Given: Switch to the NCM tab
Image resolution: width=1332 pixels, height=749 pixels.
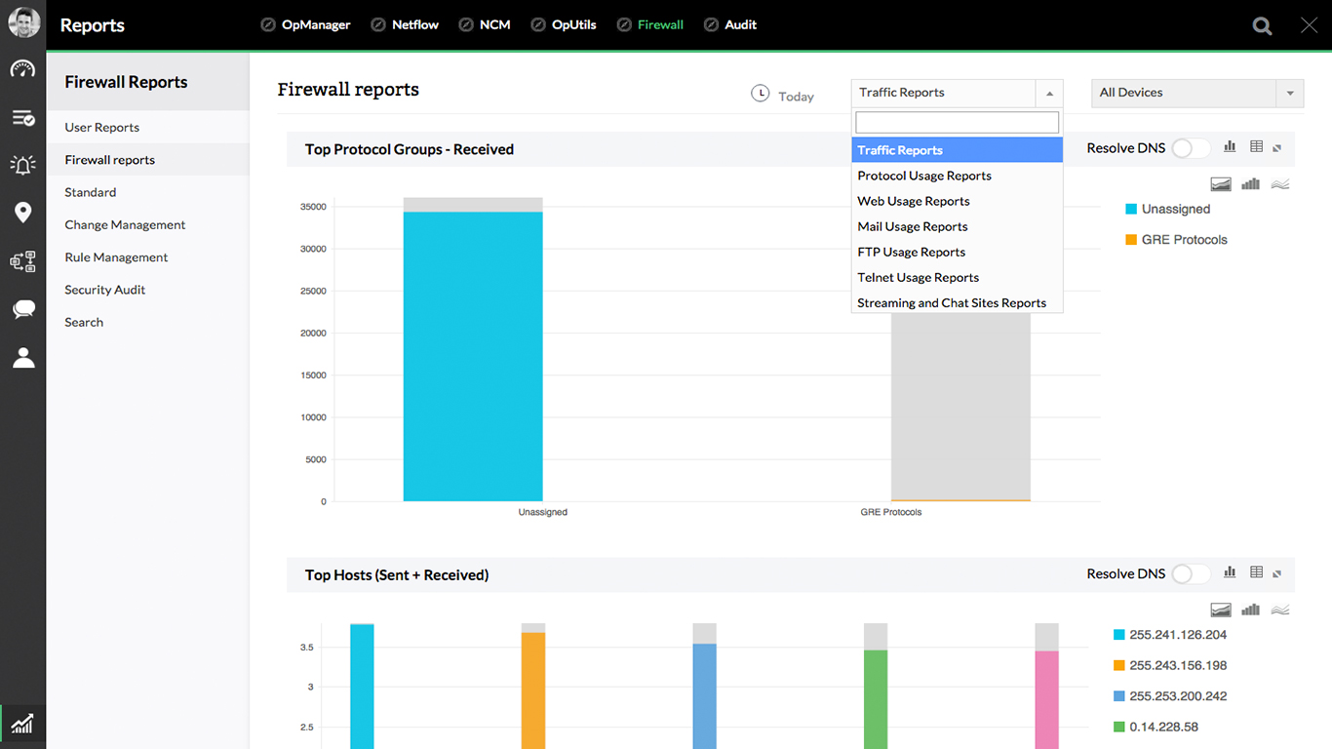Looking at the screenshot, I should [x=485, y=24].
